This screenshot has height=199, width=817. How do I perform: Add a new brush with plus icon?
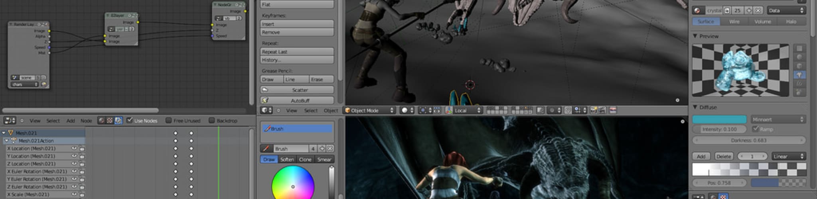[x=322, y=148]
